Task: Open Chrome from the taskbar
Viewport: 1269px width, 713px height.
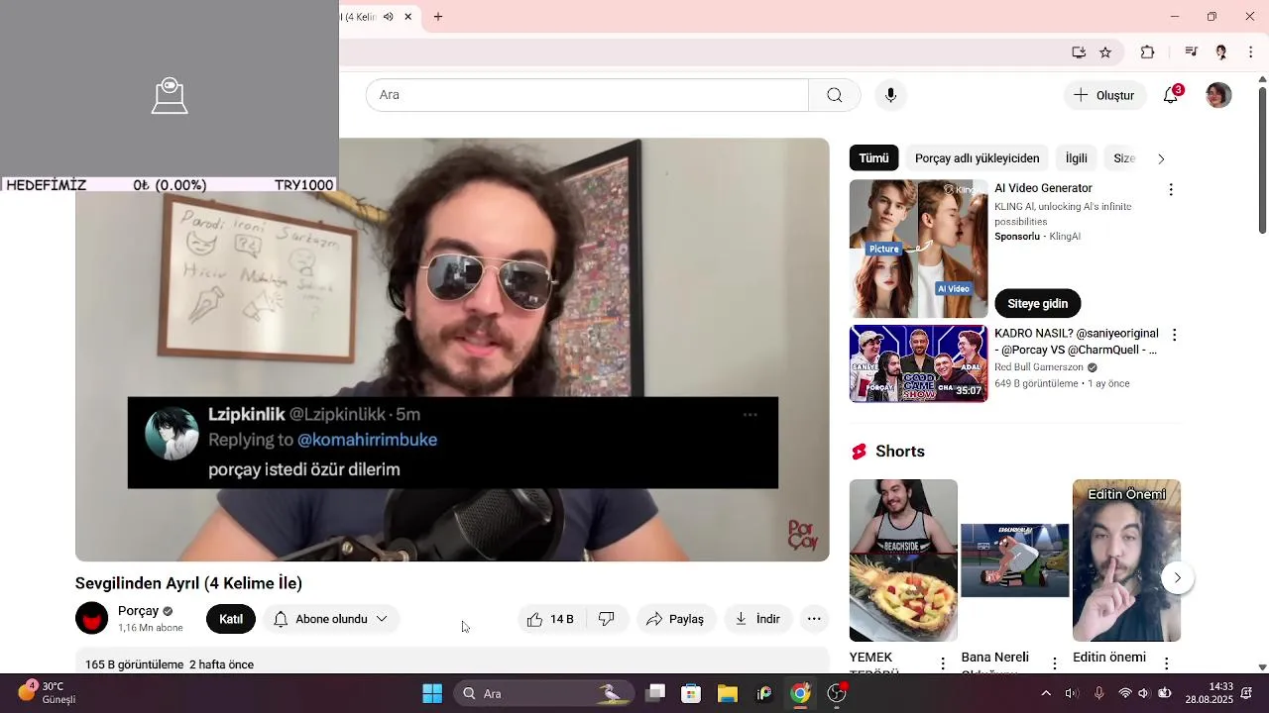Action: tap(800, 693)
